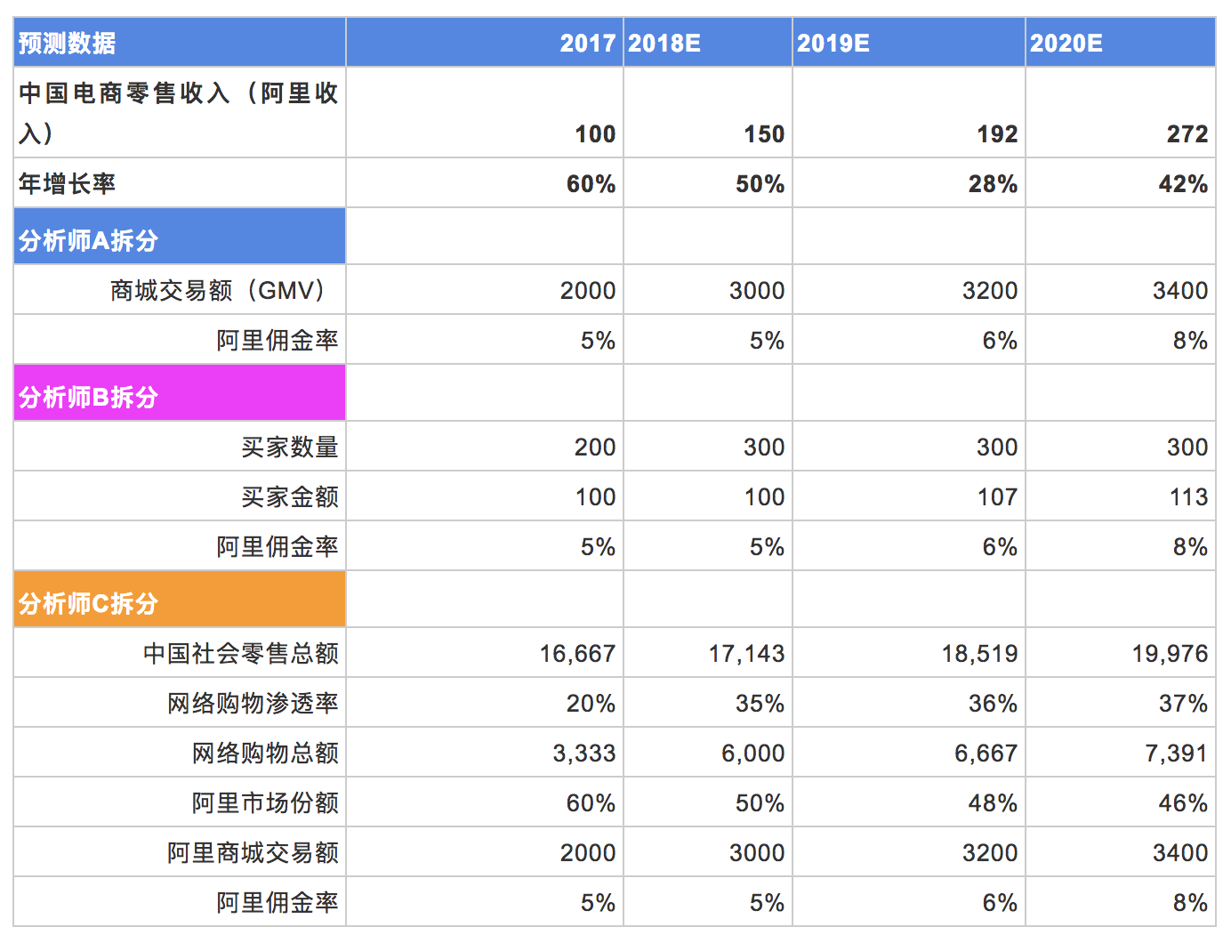
Task: Click the penetration rate 20%
Action: point(591,704)
